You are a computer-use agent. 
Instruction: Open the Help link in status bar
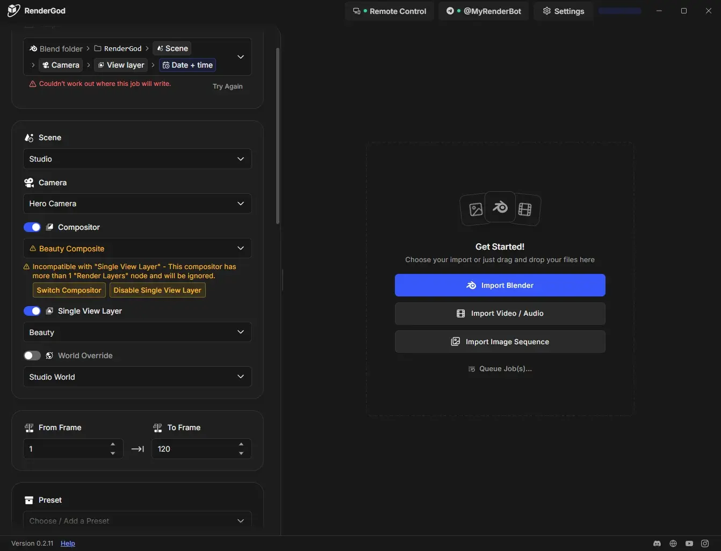[68, 543]
